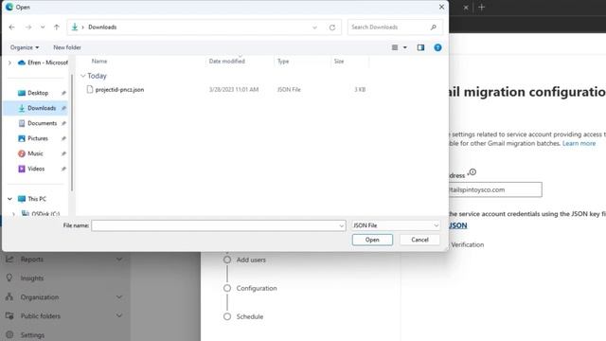Viewport: 606px width, 341px height.
Task: Click Learn more link
Action: (x=579, y=143)
